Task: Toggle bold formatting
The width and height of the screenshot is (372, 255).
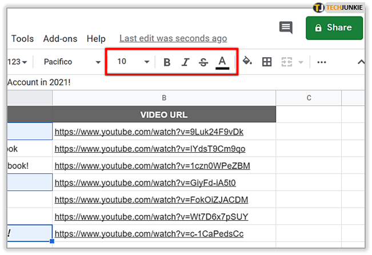Action: 167,62
